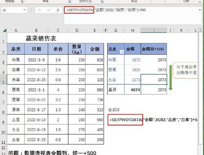Click the vertical scrollbar up arrow

[200, 30]
